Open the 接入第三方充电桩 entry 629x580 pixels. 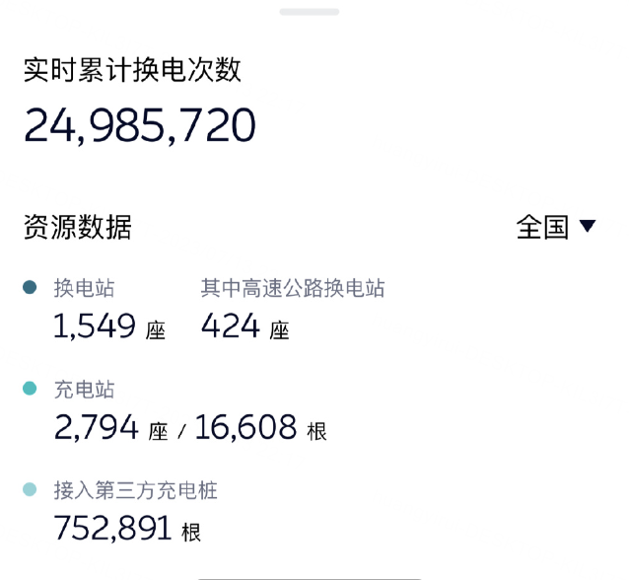pyautogui.click(x=135, y=489)
